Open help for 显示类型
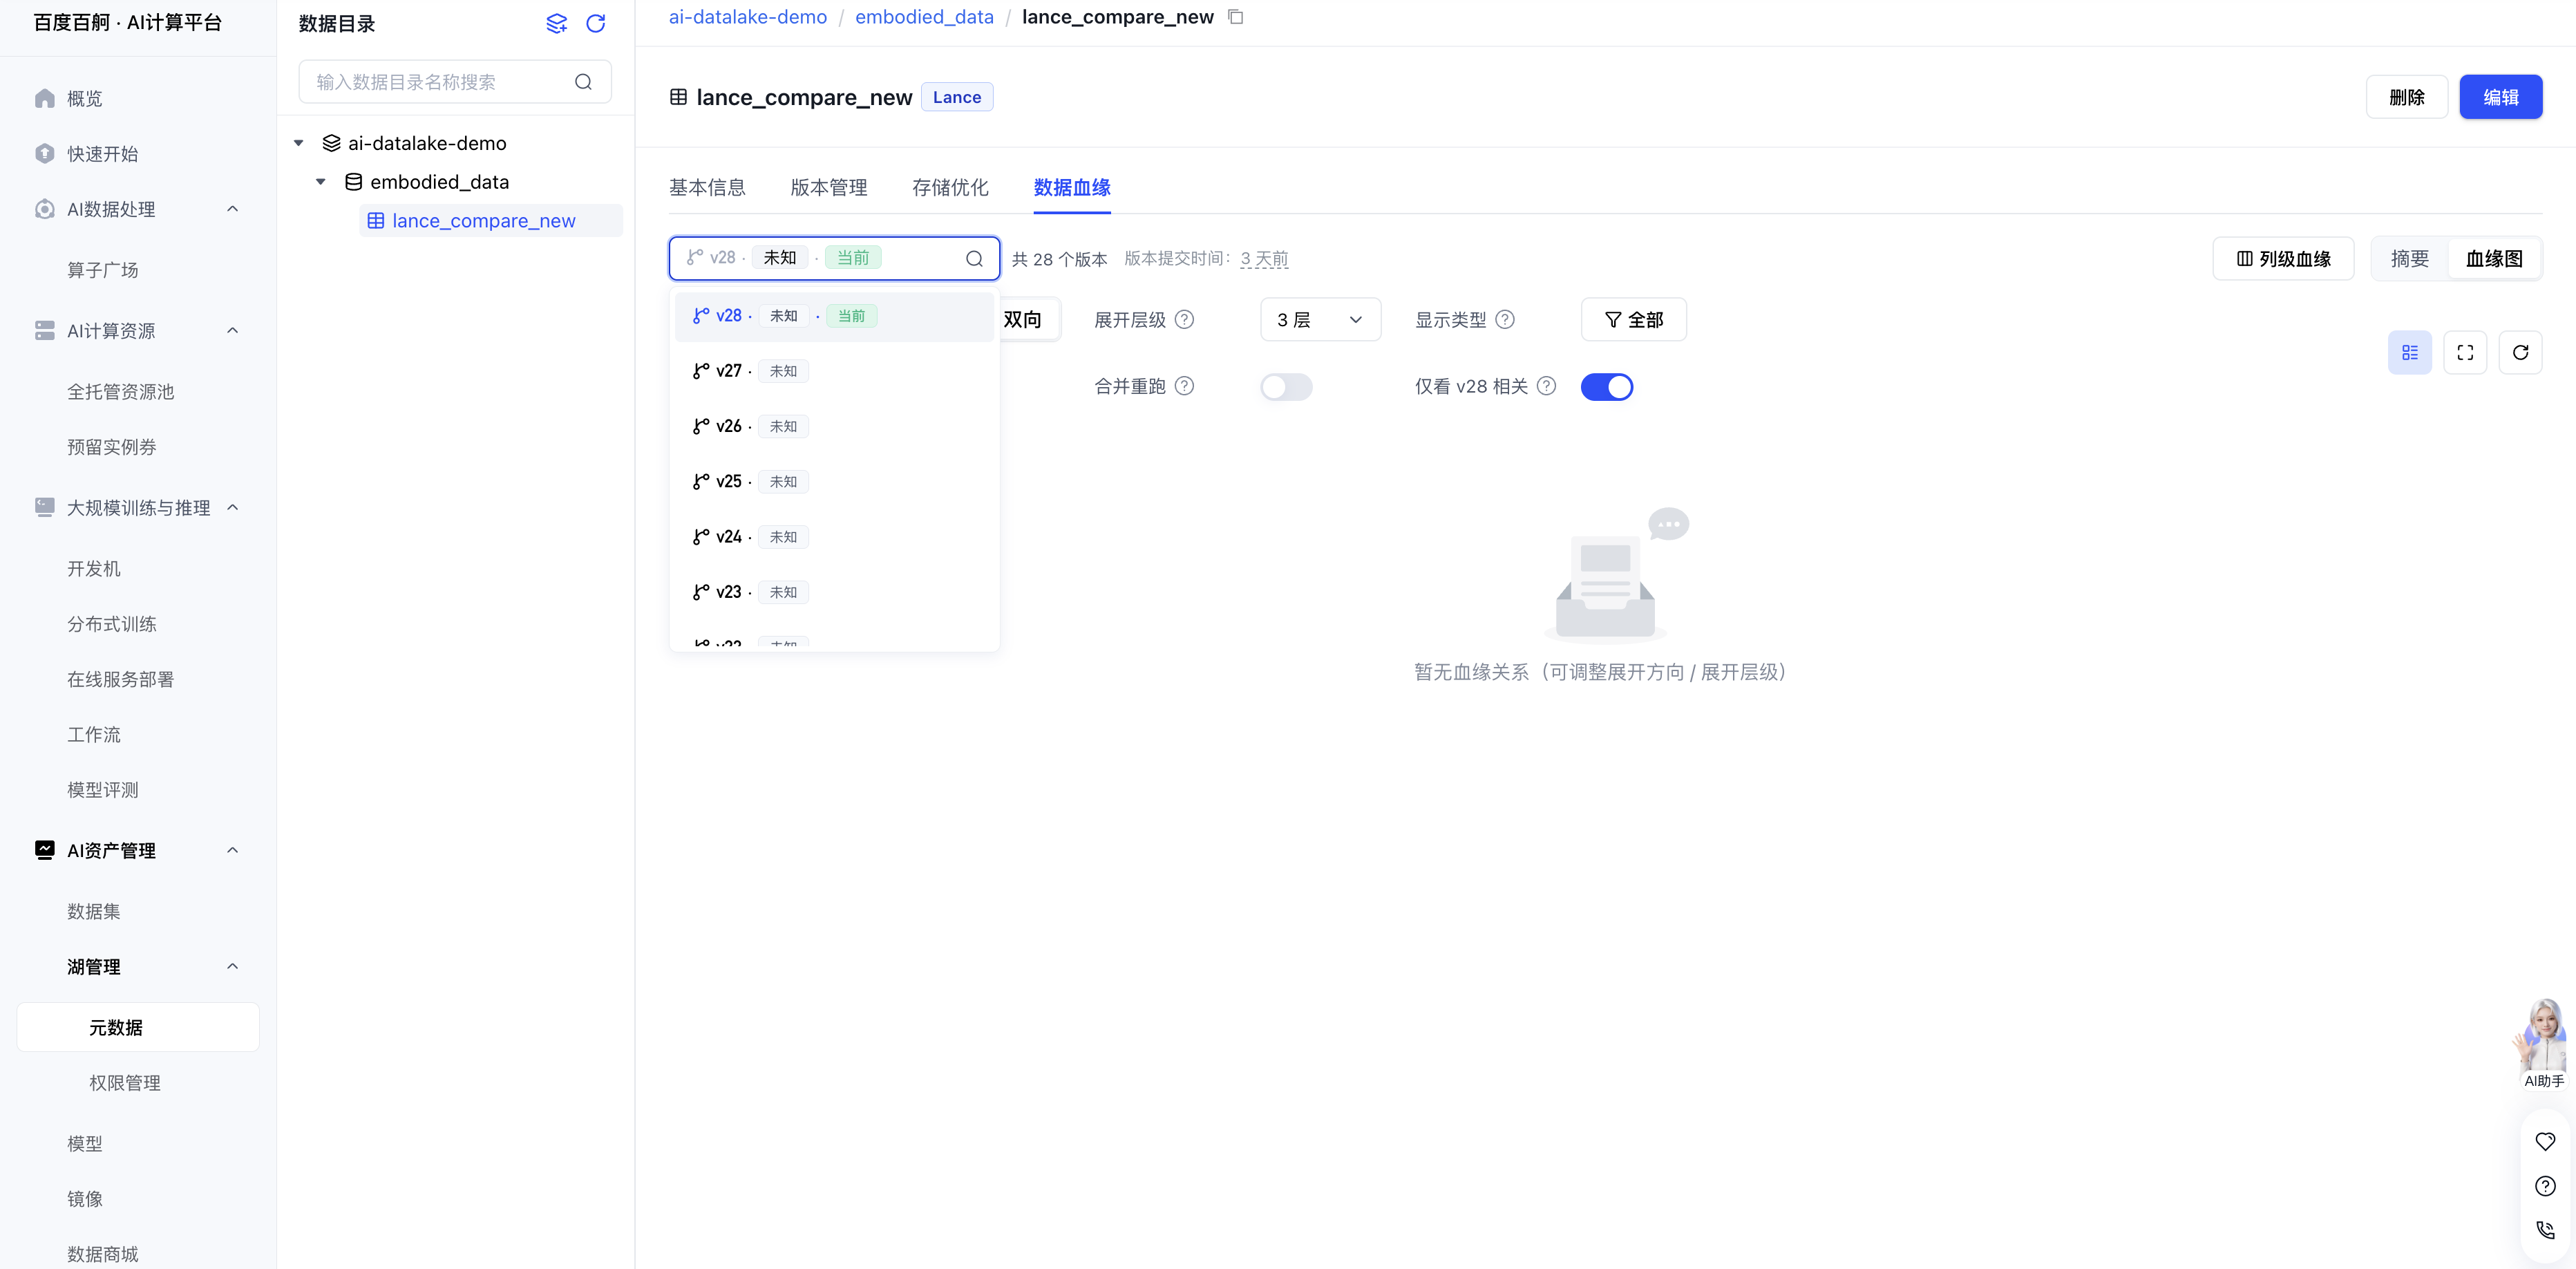 [x=1505, y=320]
